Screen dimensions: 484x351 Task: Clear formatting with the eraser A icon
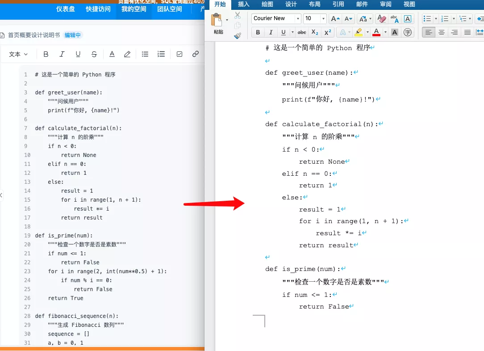click(381, 18)
